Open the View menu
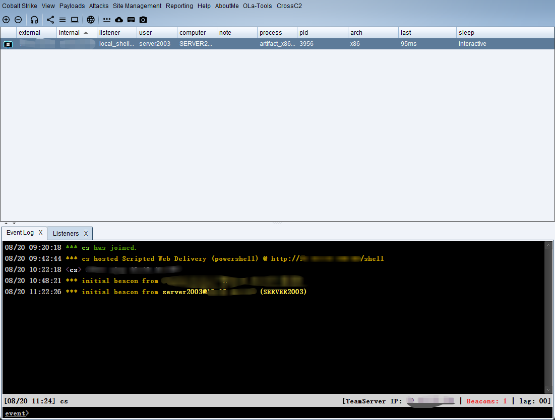 pos(48,6)
